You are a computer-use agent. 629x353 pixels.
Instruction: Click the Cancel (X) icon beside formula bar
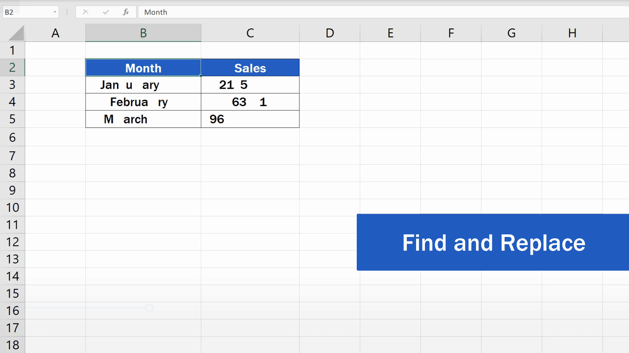click(x=86, y=12)
